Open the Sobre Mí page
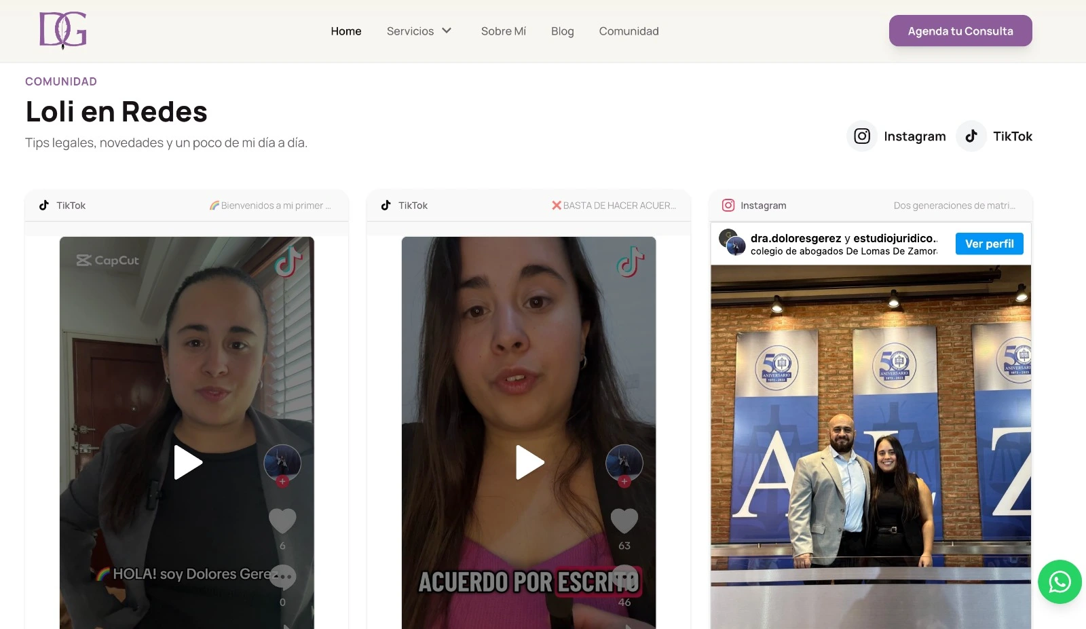Viewport: 1086px width, 629px height. pos(503,31)
